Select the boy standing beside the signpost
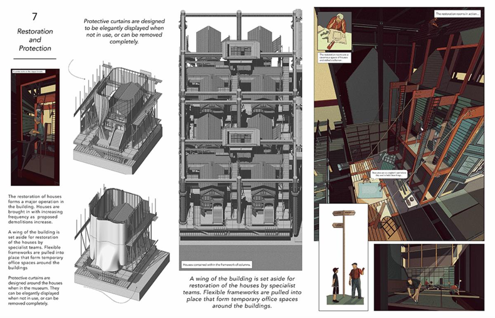The width and height of the screenshot is (495, 318). pos(335,283)
